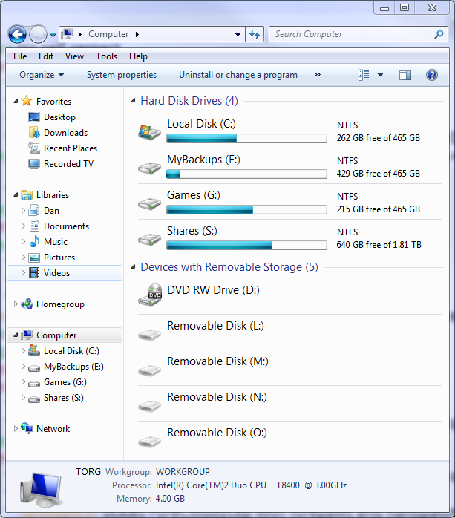
Task: Toggle the preview pane icon
Action: click(x=405, y=75)
